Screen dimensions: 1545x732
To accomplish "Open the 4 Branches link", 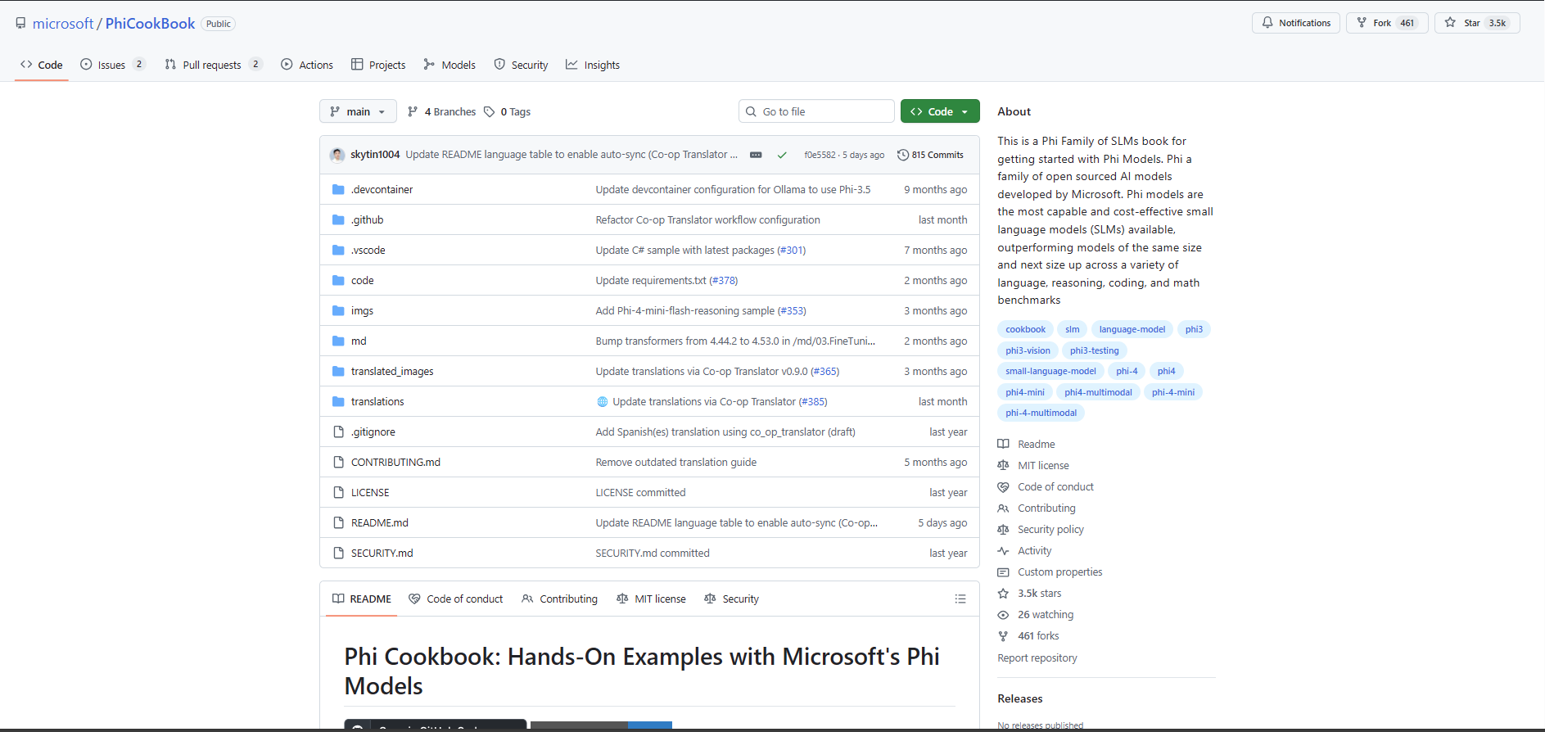I will (442, 112).
